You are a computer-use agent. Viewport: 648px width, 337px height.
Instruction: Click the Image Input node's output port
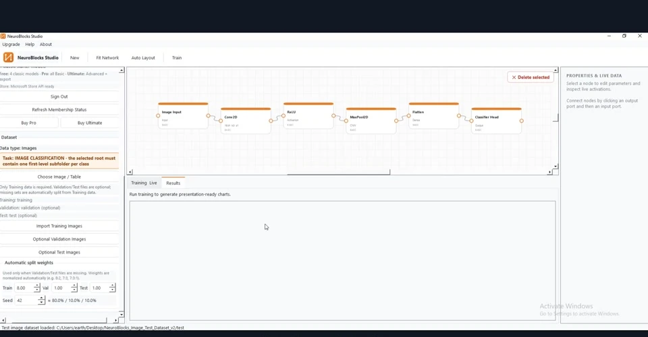coord(209,116)
